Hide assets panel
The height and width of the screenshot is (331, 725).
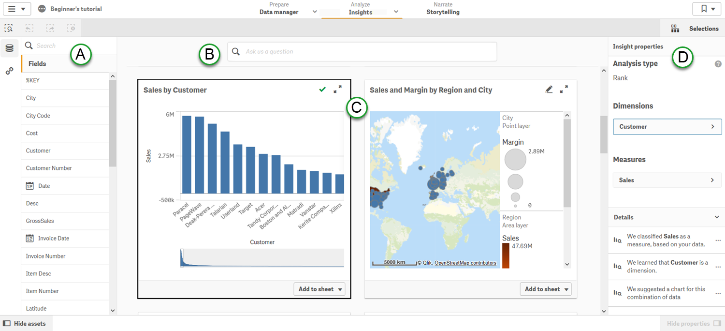click(26, 323)
